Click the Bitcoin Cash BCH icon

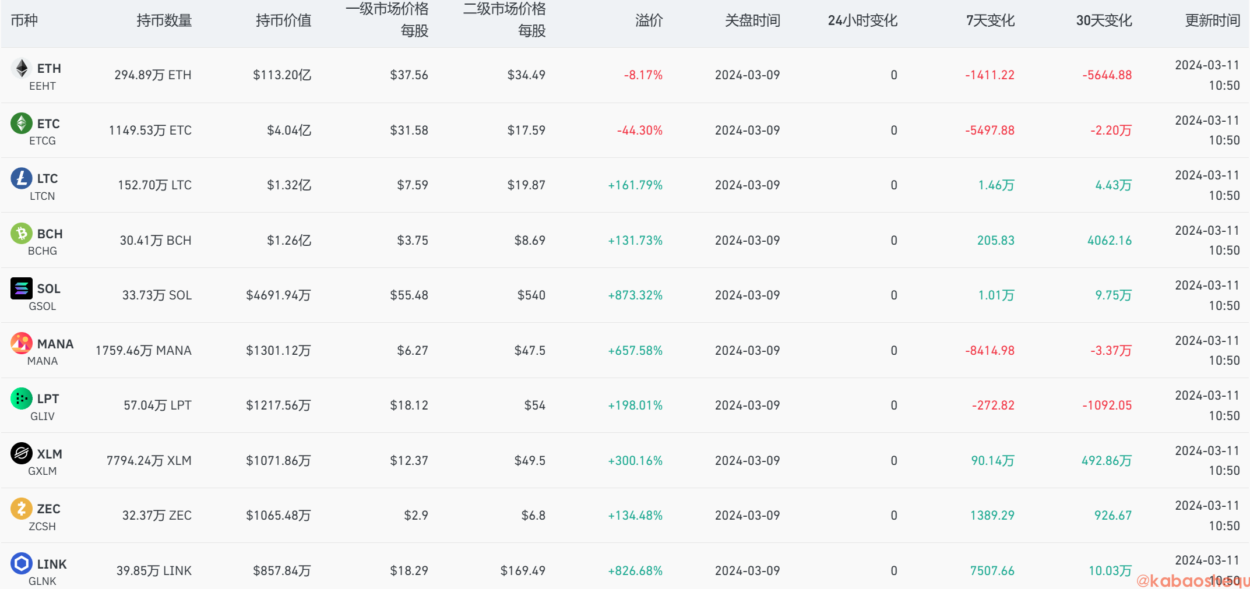point(22,234)
